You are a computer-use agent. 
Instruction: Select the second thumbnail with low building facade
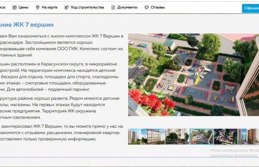click(x=153, y=137)
